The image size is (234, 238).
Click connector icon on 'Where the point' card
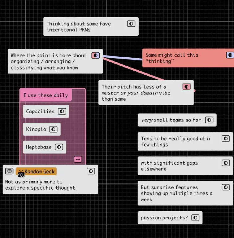[96, 55]
